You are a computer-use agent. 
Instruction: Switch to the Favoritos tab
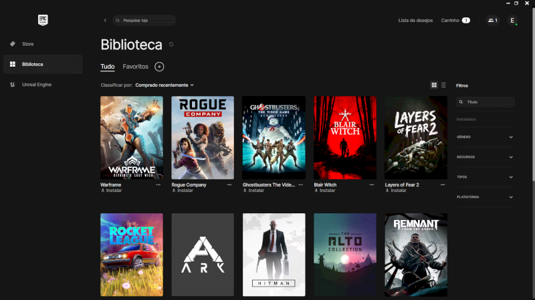136,67
